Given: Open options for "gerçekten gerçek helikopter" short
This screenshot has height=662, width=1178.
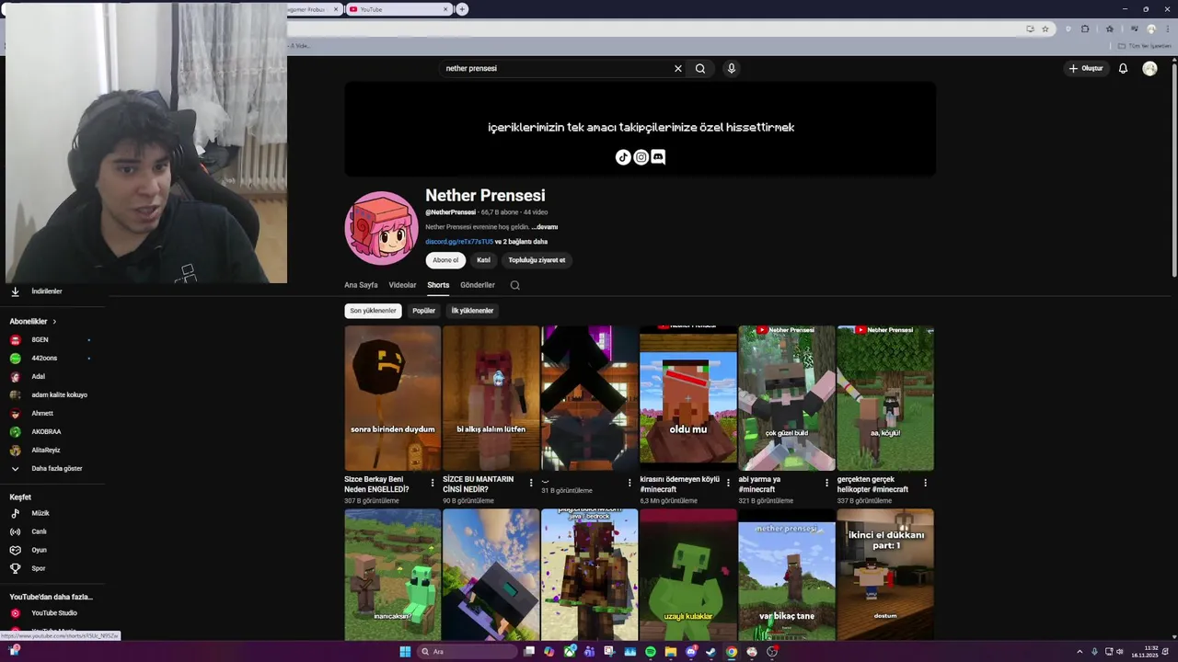Looking at the screenshot, I should 925,483.
